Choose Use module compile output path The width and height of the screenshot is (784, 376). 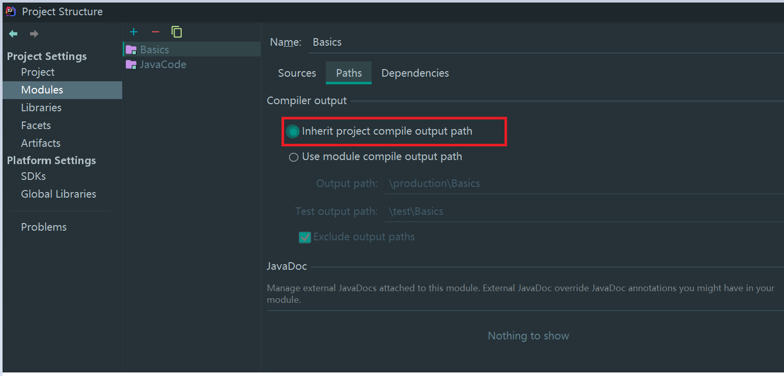[294, 157]
